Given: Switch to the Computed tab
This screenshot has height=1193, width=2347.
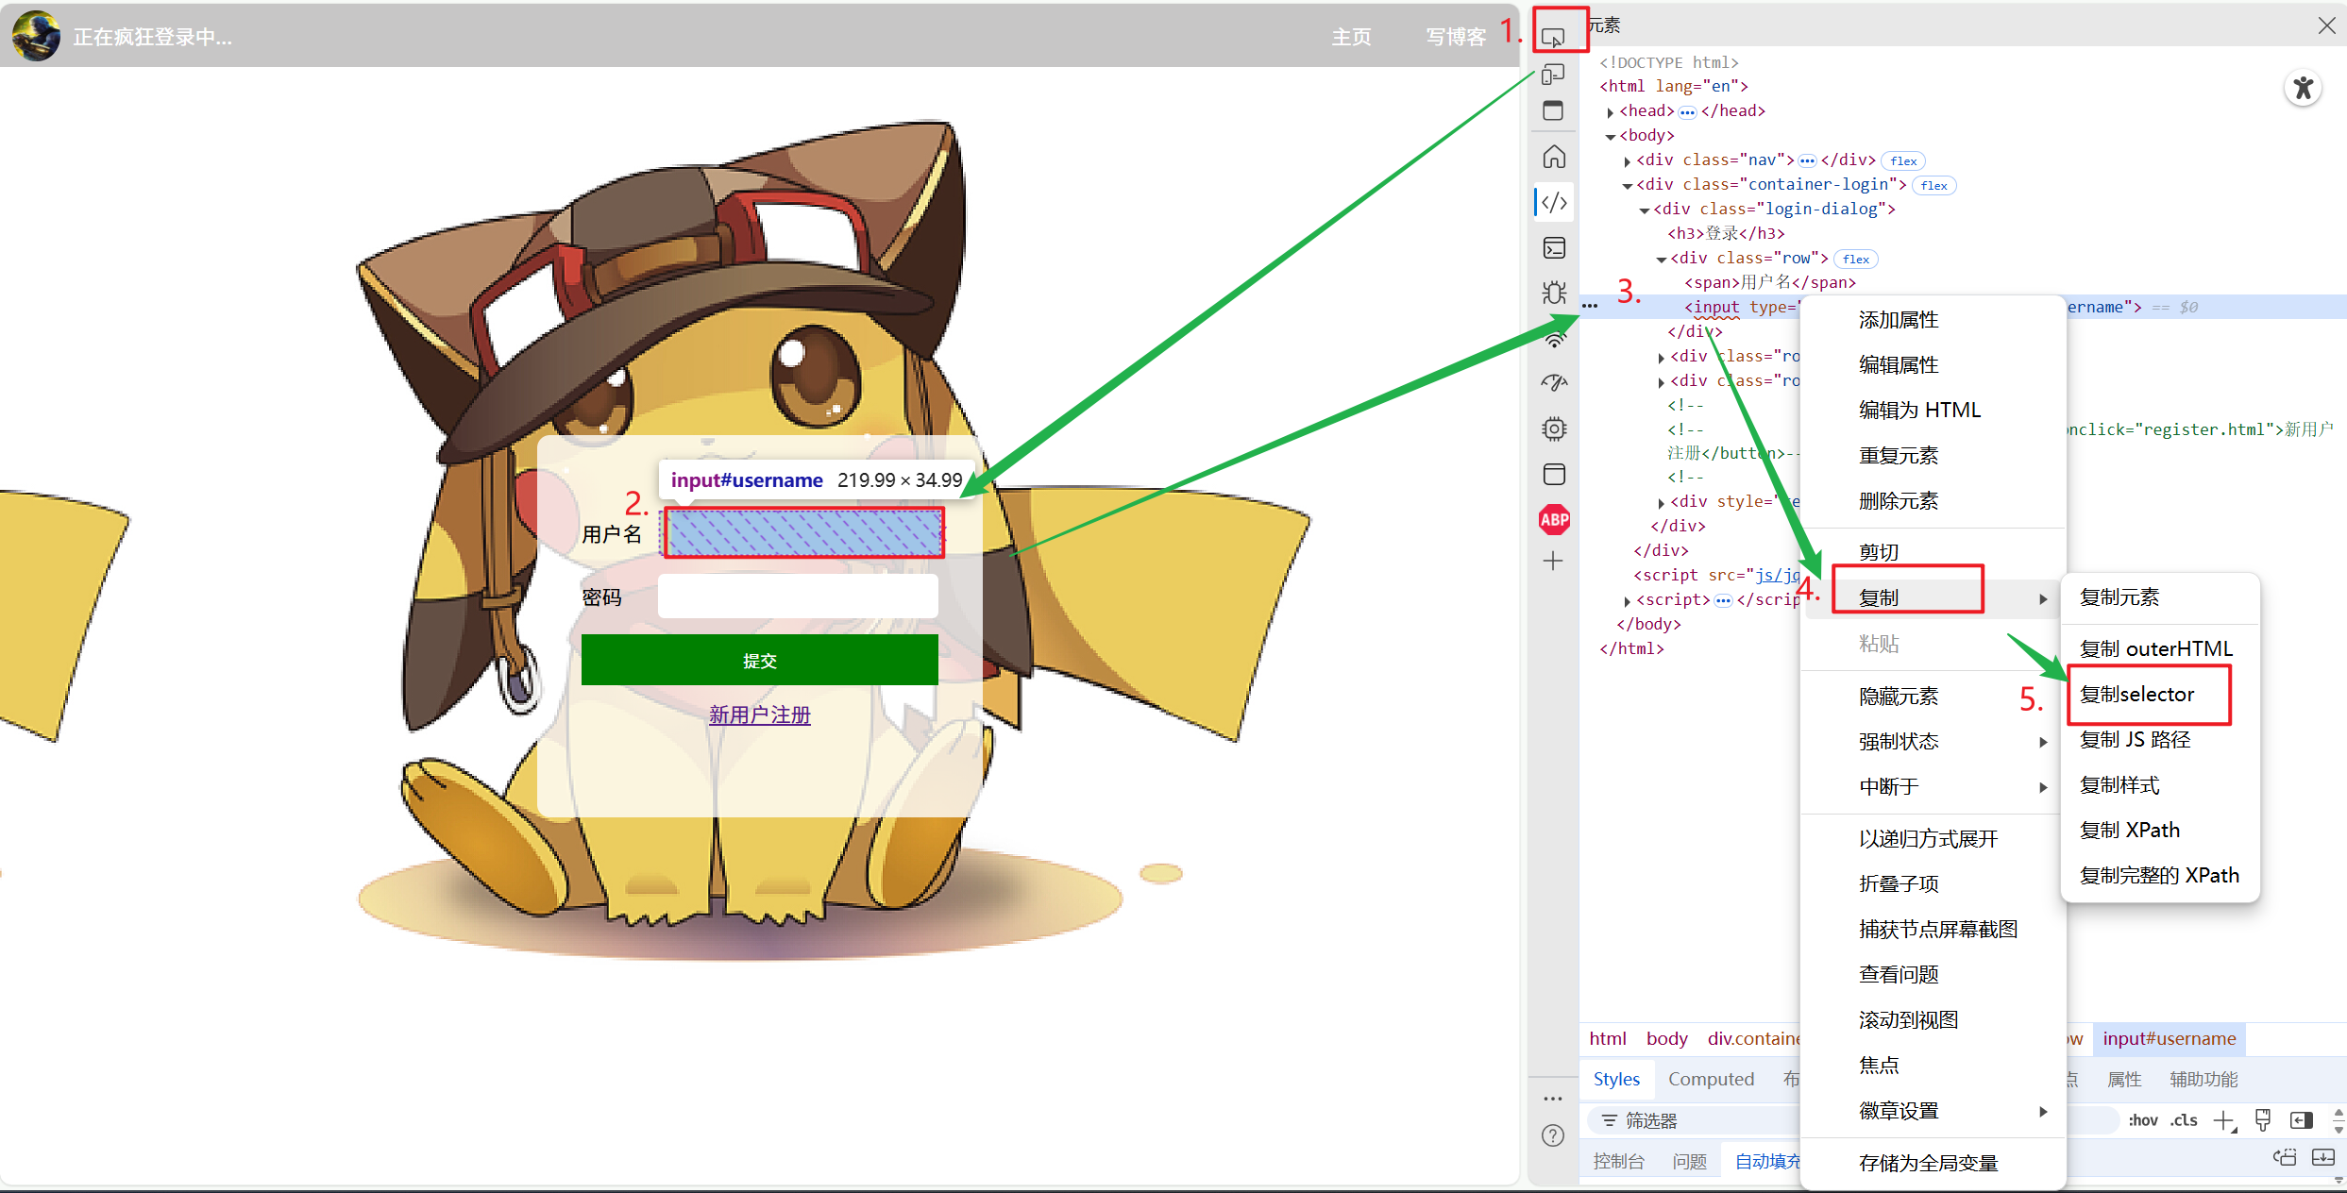Looking at the screenshot, I should pos(1711,1079).
